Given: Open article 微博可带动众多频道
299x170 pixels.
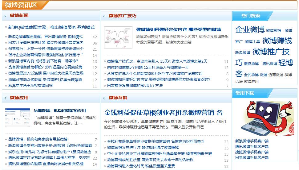Looking at the screenshot, I should (45, 79).
